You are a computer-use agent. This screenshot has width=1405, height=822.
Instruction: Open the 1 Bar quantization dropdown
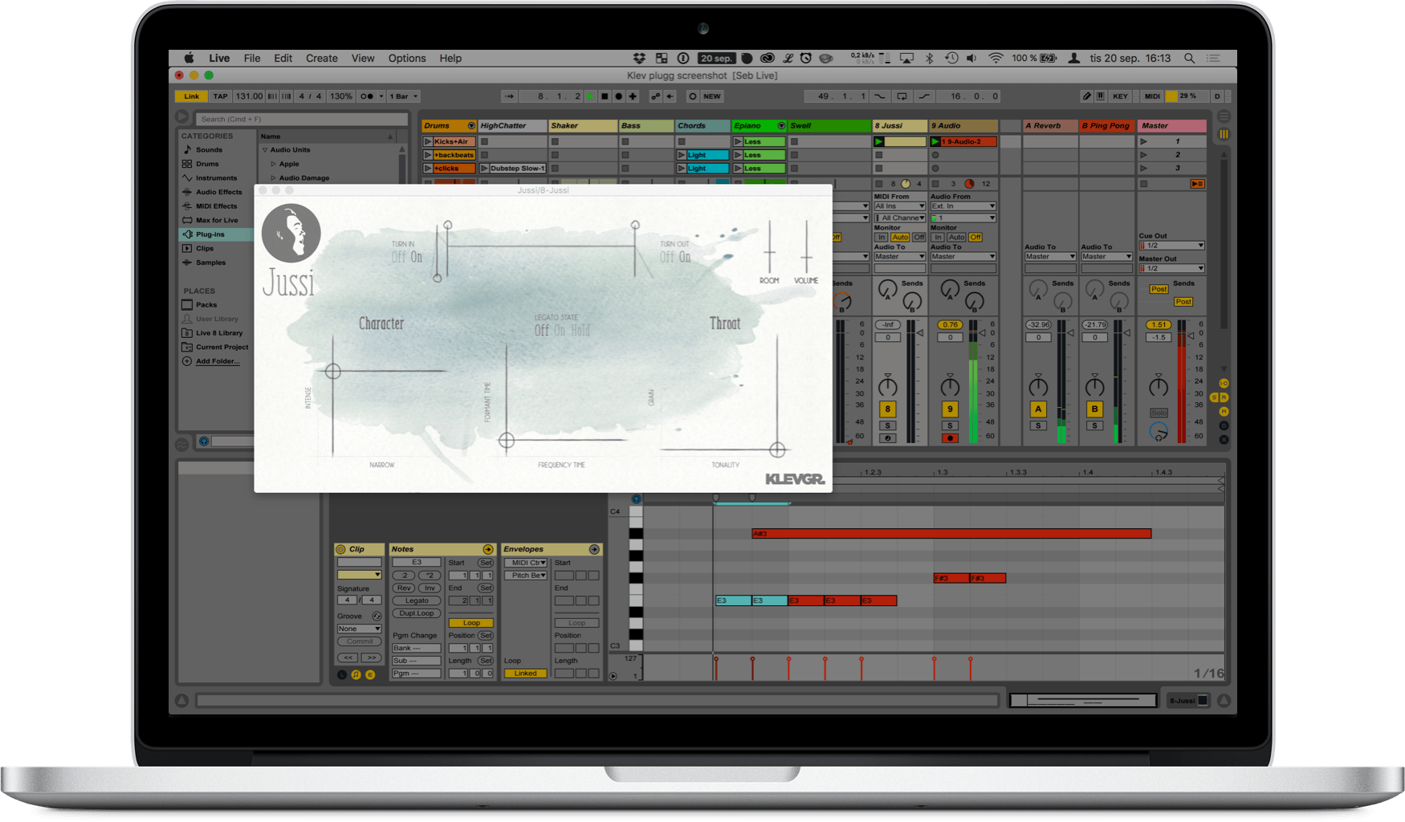pos(404,96)
